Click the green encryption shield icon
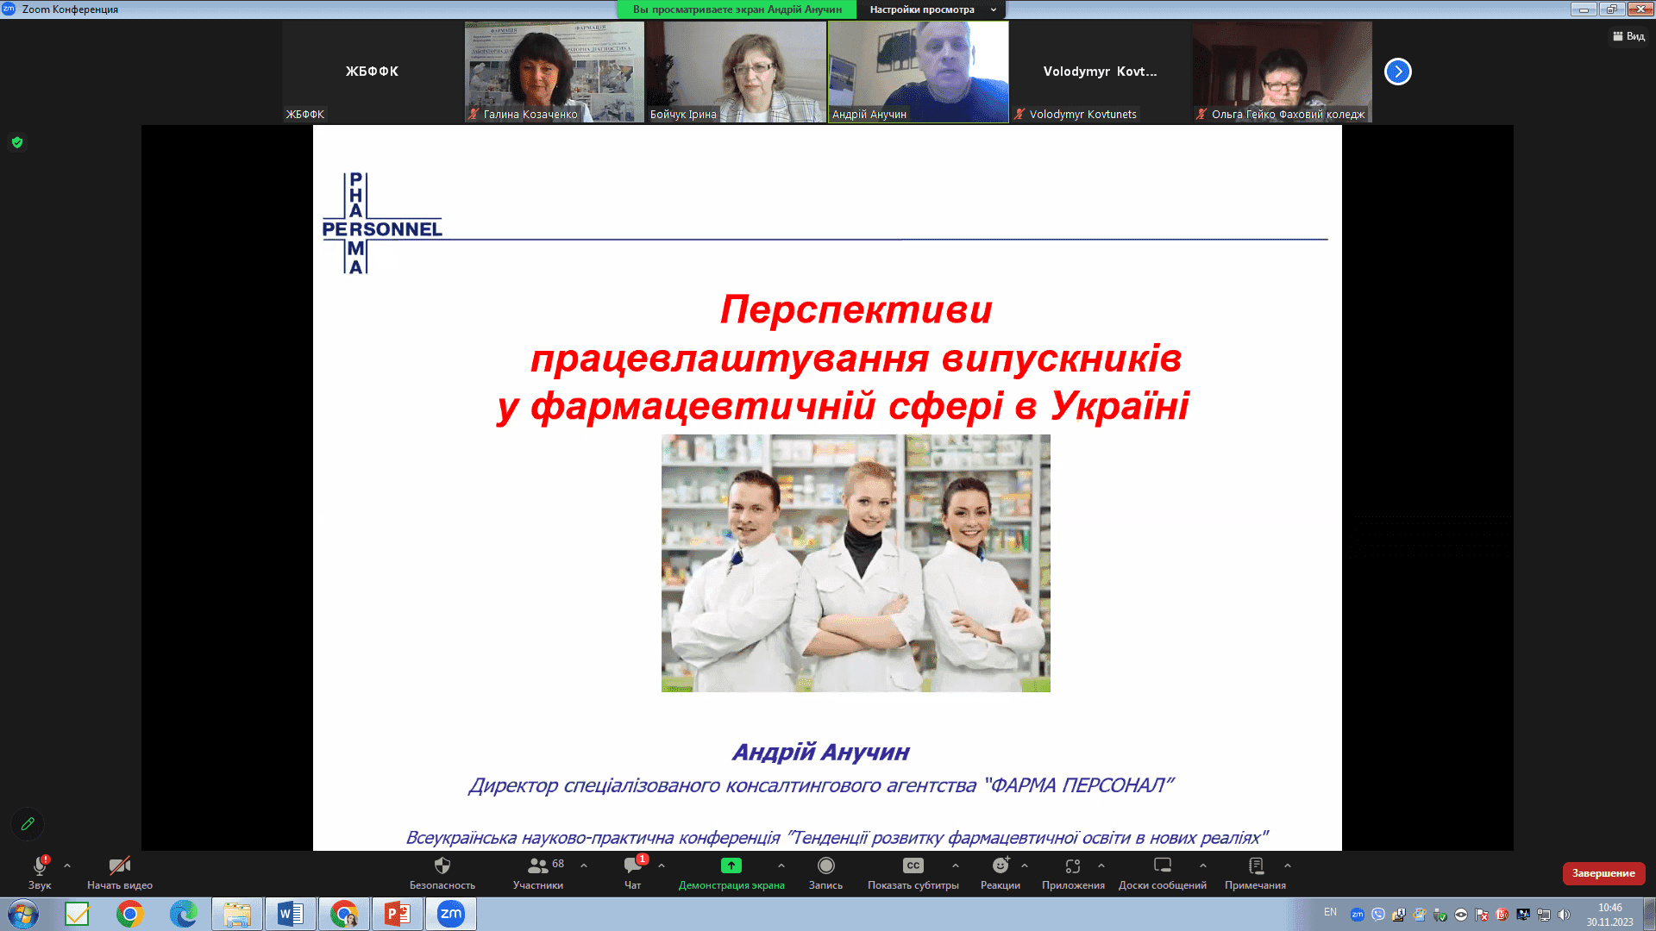1656x931 pixels. pyautogui.click(x=17, y=142)
